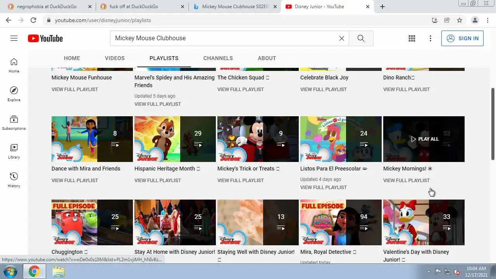Click the Stay At Home with Disney Junior! title
The width and height of the screenshot is (496, 279).
coord(175,252)
